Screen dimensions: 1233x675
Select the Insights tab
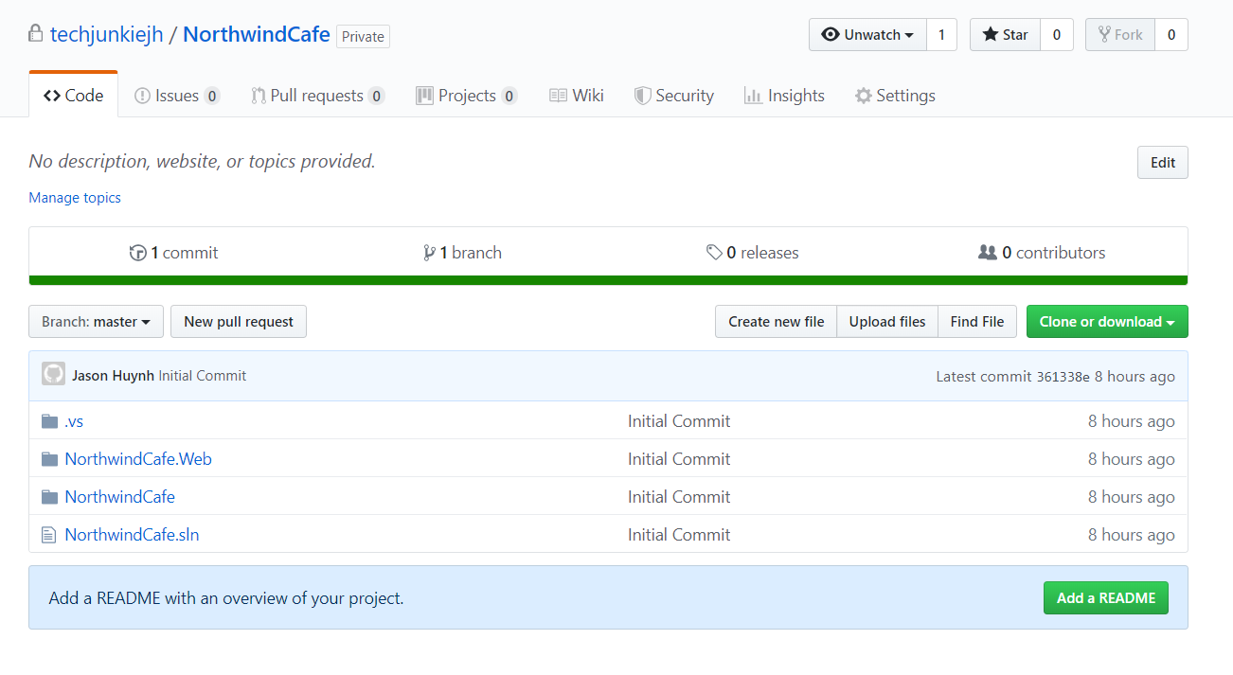click(x=783, y=95)
